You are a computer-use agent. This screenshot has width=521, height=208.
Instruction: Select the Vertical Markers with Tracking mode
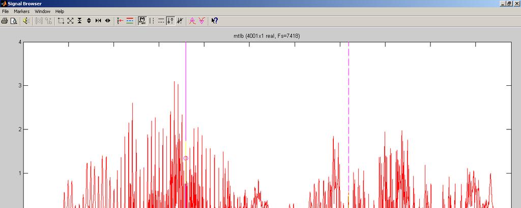[170, 21]
